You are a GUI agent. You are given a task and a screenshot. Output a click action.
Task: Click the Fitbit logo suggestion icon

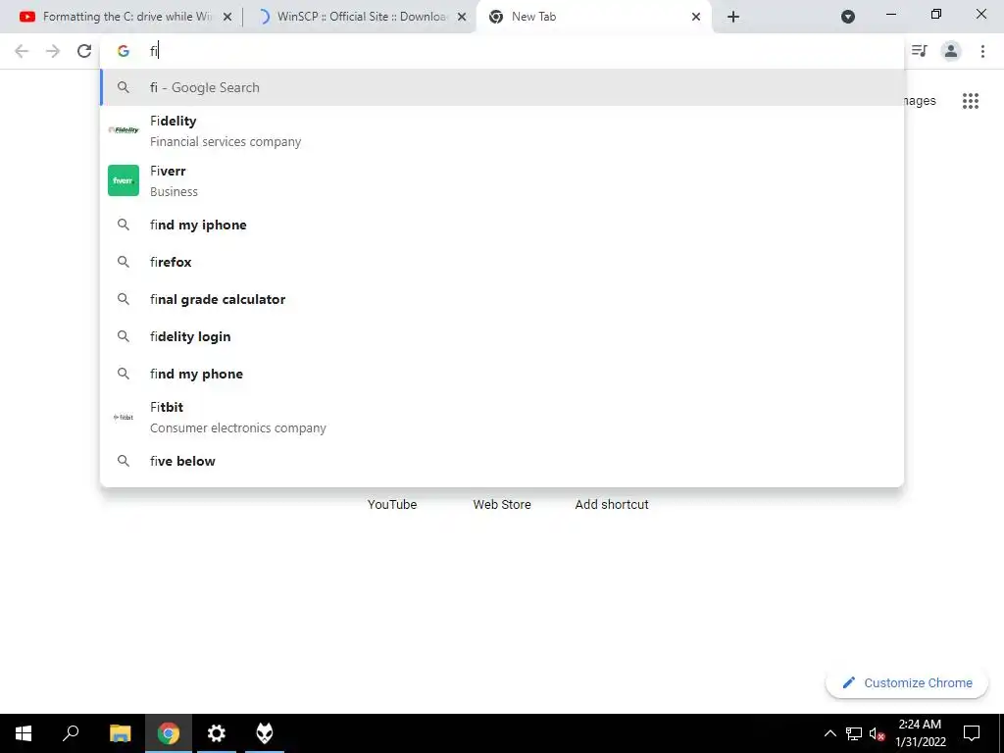123,417
